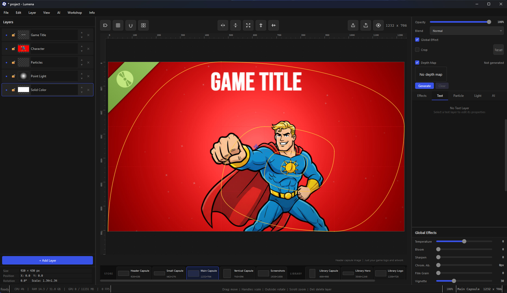Viewport: 507px width, 293px height.
Task: Toggle the grid overlay icon in toolbar
Action: pos(118,25)
